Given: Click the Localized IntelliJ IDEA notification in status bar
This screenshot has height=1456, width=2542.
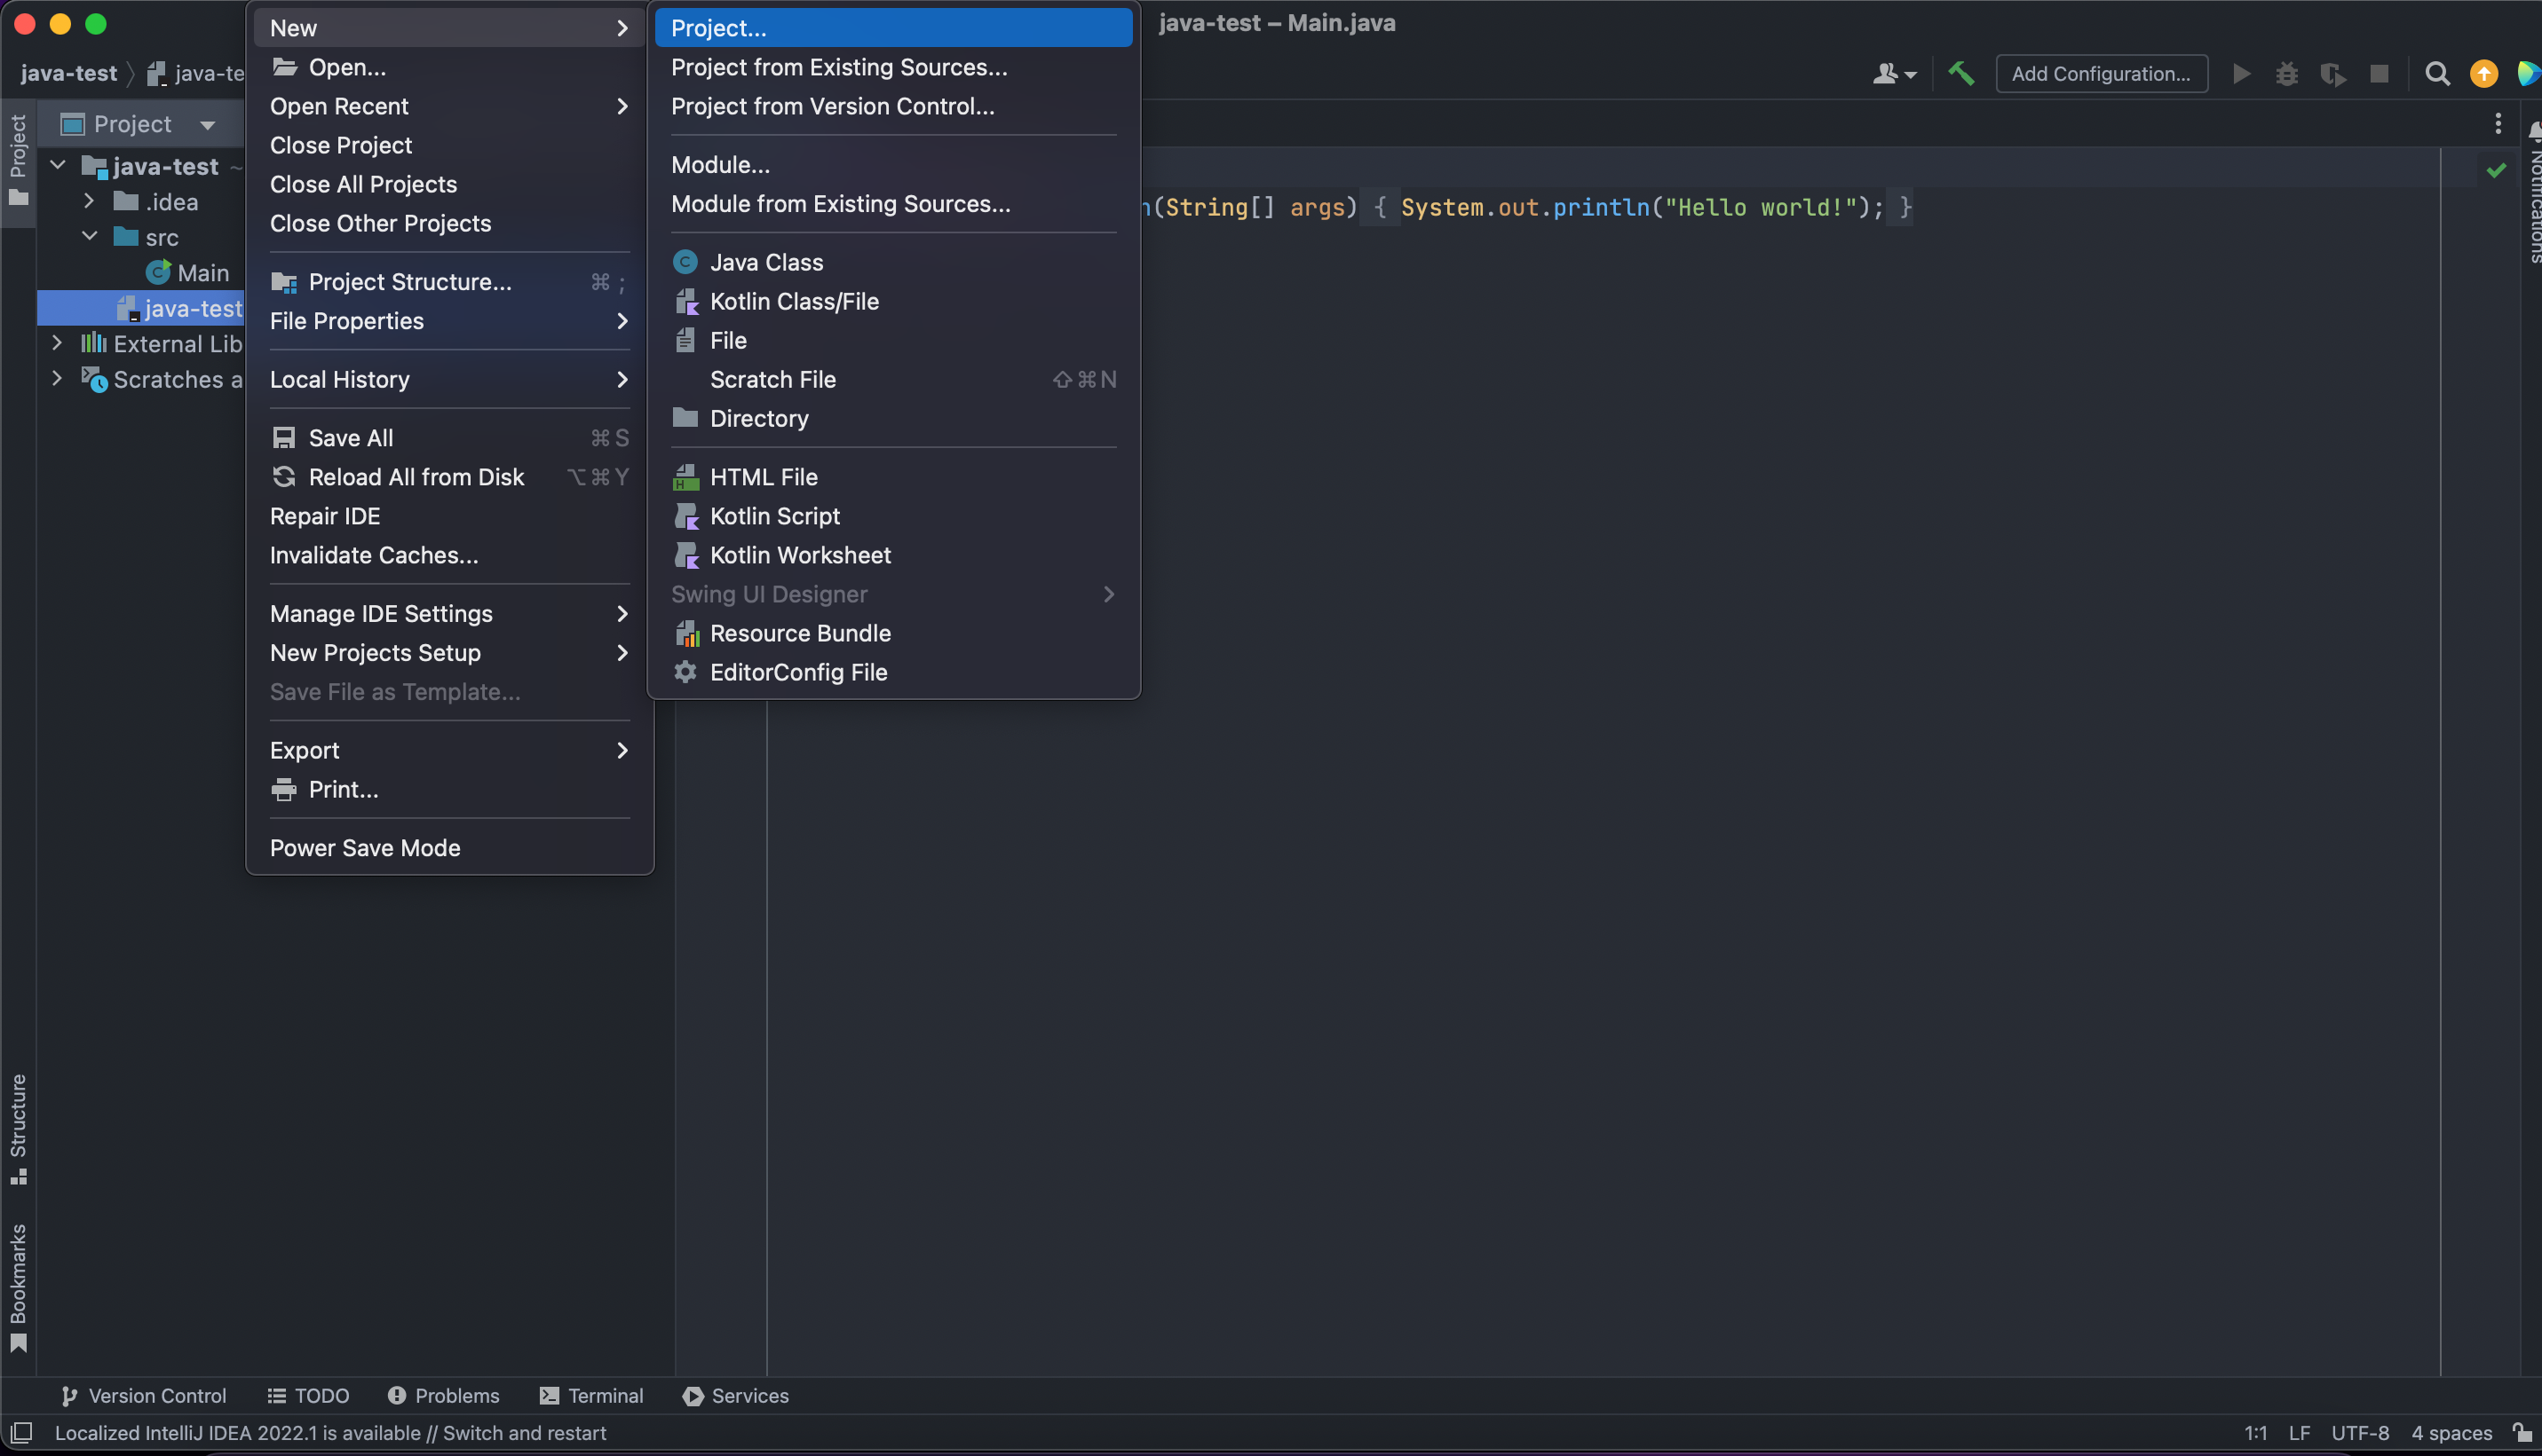Looking at the screenshot, I should point(330,1432).
